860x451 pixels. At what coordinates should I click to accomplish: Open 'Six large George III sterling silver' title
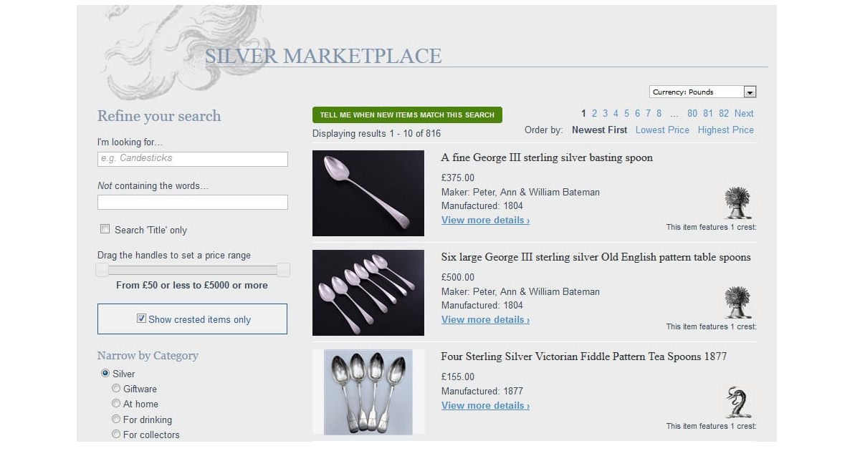596,257
